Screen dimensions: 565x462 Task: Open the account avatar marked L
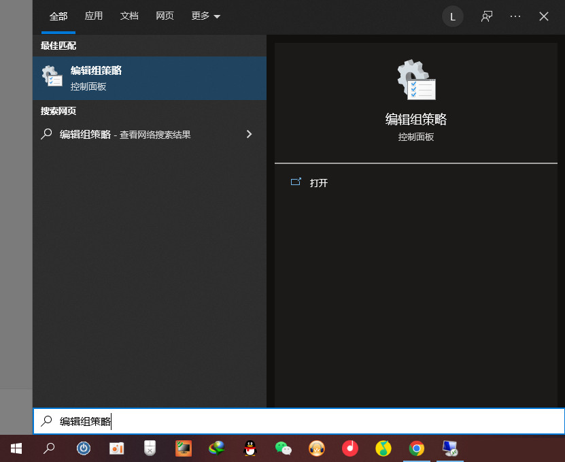[453, 16]
